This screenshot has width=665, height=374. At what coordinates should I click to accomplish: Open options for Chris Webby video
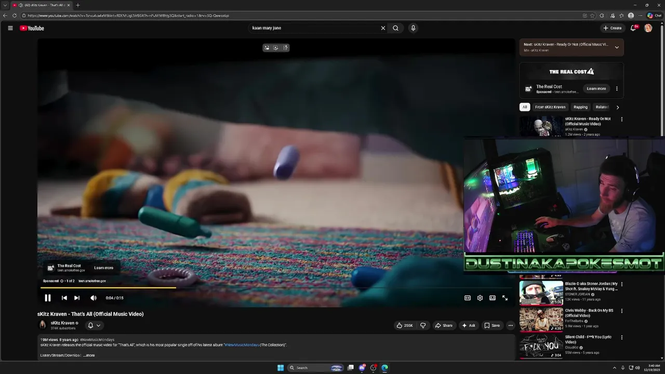621,311
